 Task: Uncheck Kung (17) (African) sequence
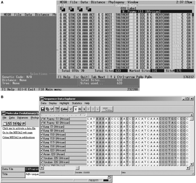tap(42, 142)
